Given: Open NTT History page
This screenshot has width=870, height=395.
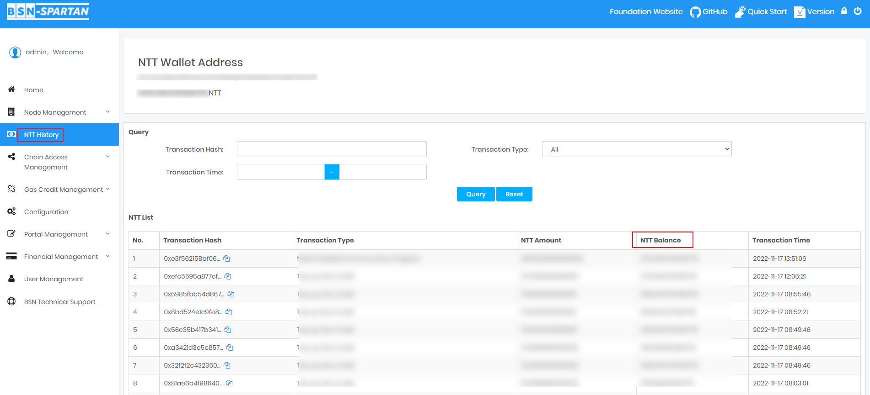Looking at the screenshot, I should (x=41, y=135).
